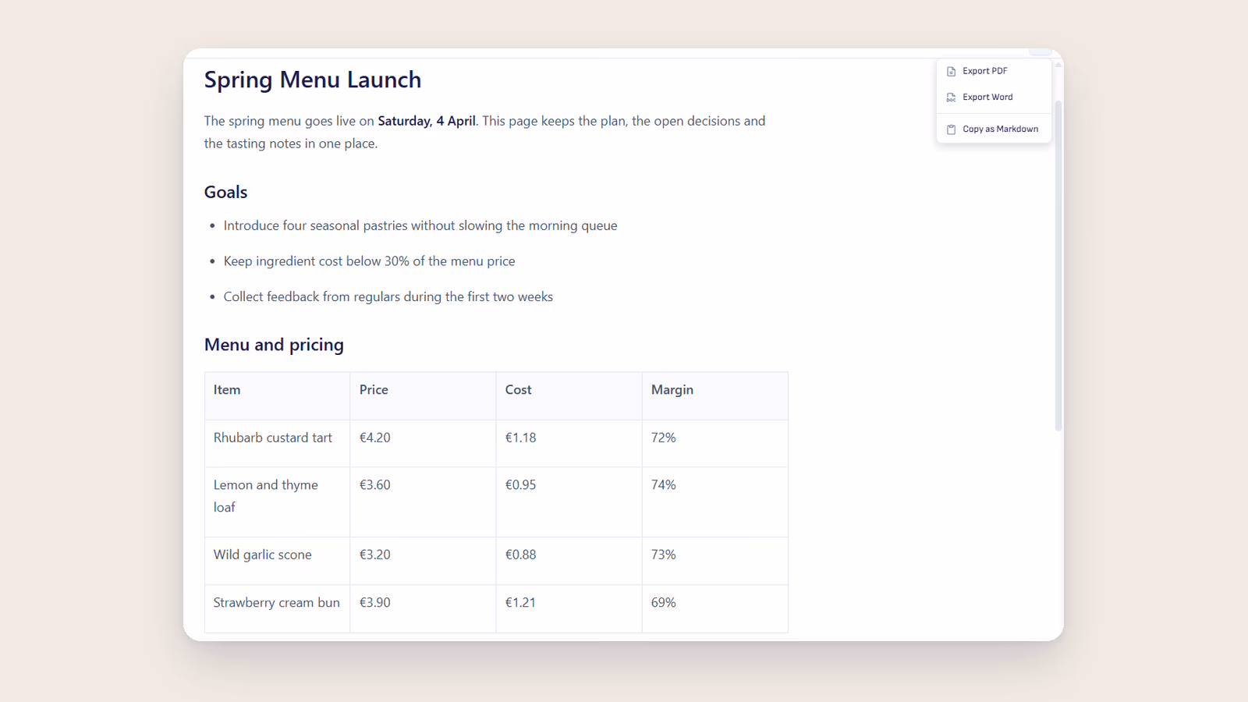The image size is (1248, 702).
Task: Click the vertical scrollbar thumb
Action: pyautogui.click(x=1058, y=265)
